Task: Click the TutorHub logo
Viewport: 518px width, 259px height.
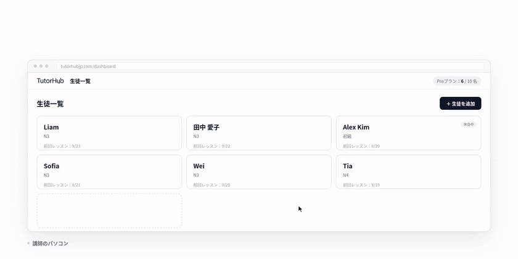Action: tap(50, 81)
